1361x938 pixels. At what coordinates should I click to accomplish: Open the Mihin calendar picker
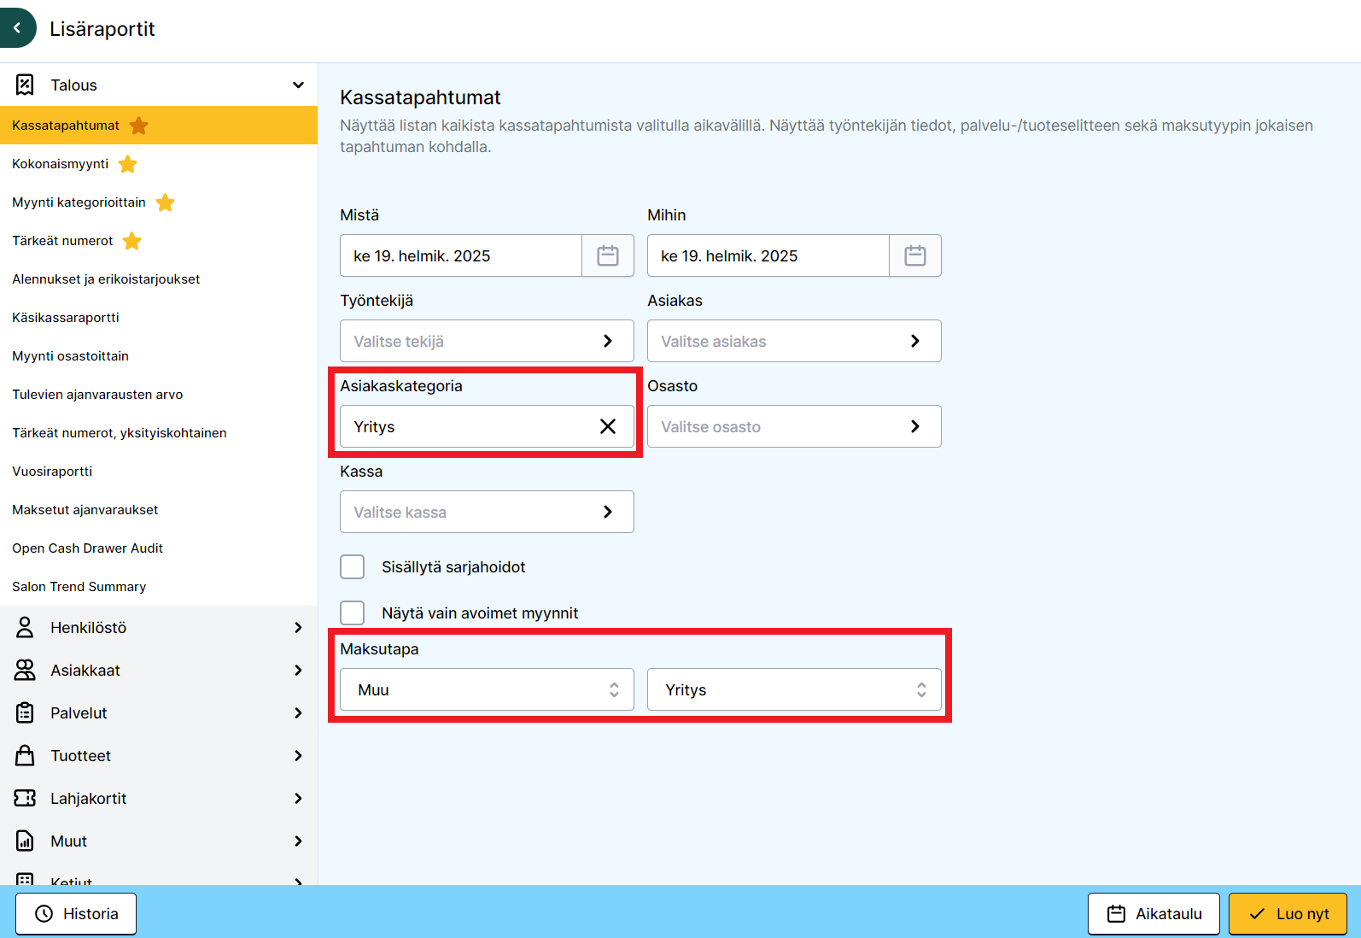(x=915, y=255)
